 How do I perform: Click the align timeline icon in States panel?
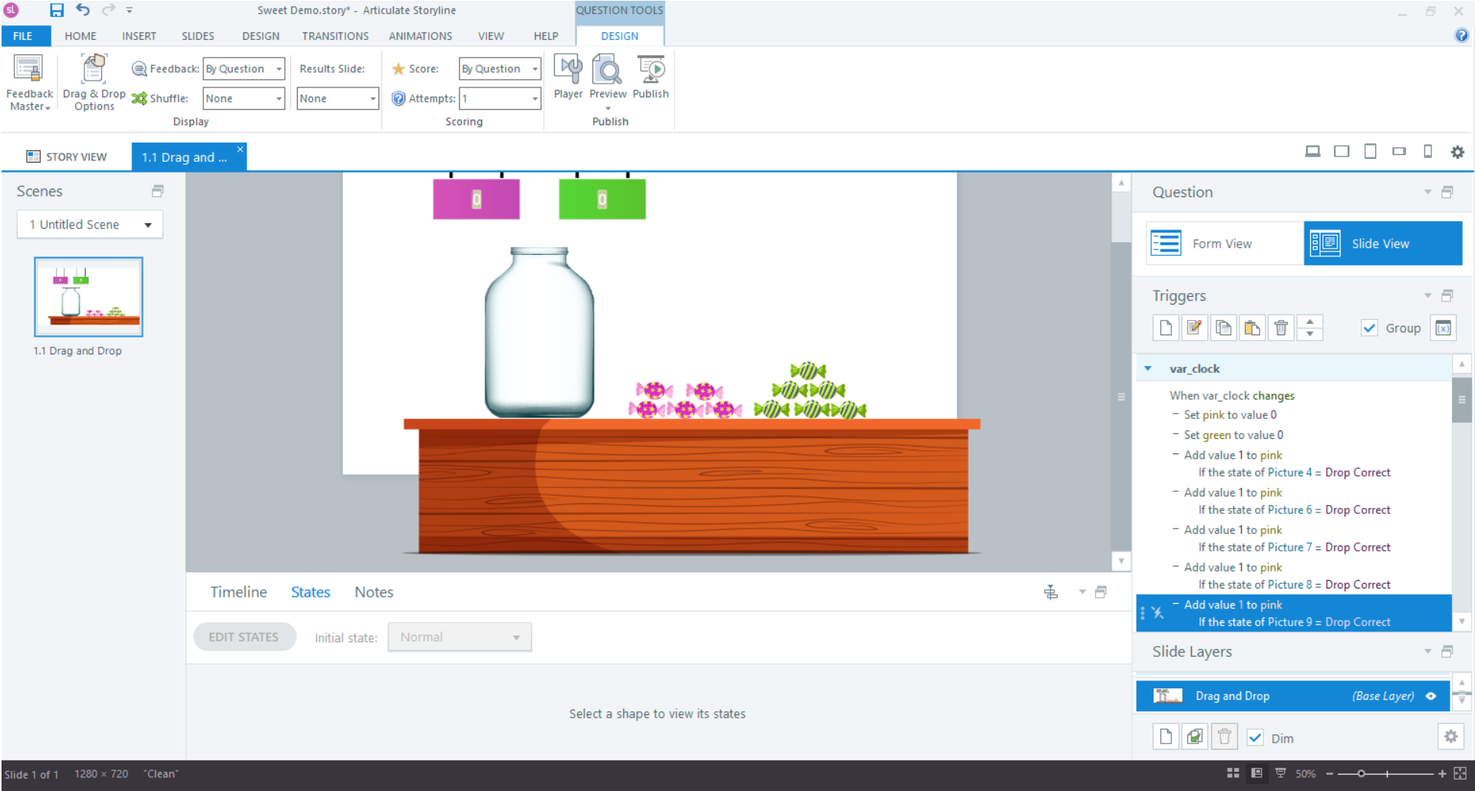pyautogui.click(x=1051, y=592)
